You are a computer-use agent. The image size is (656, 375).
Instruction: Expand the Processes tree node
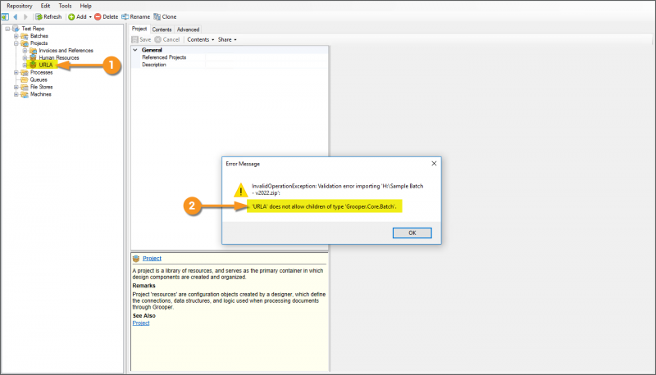[x=16, y=72]
